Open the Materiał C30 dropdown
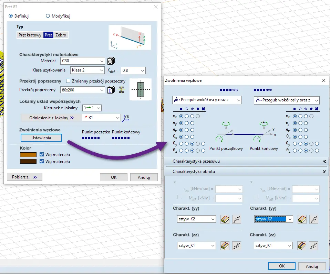The height and width of the screenshot is (274, 330). tap(82, 61)
